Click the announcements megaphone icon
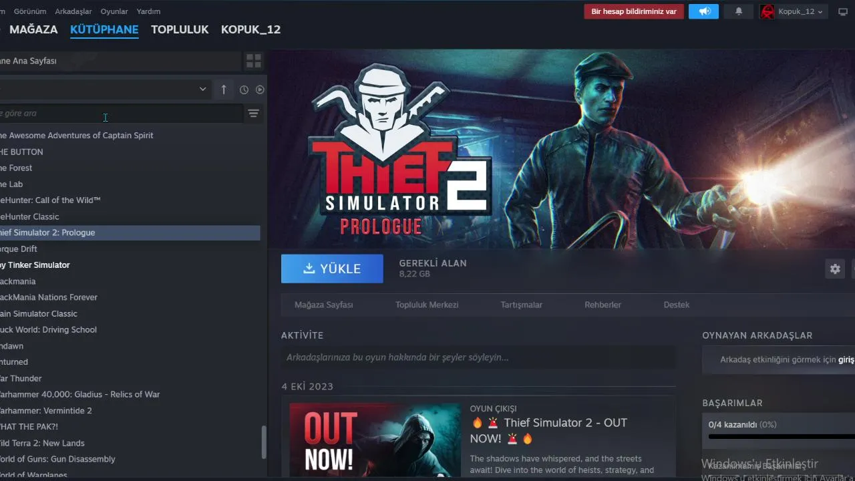The height and width of the screenshot is (481, 855). click(x=703, y=11)
